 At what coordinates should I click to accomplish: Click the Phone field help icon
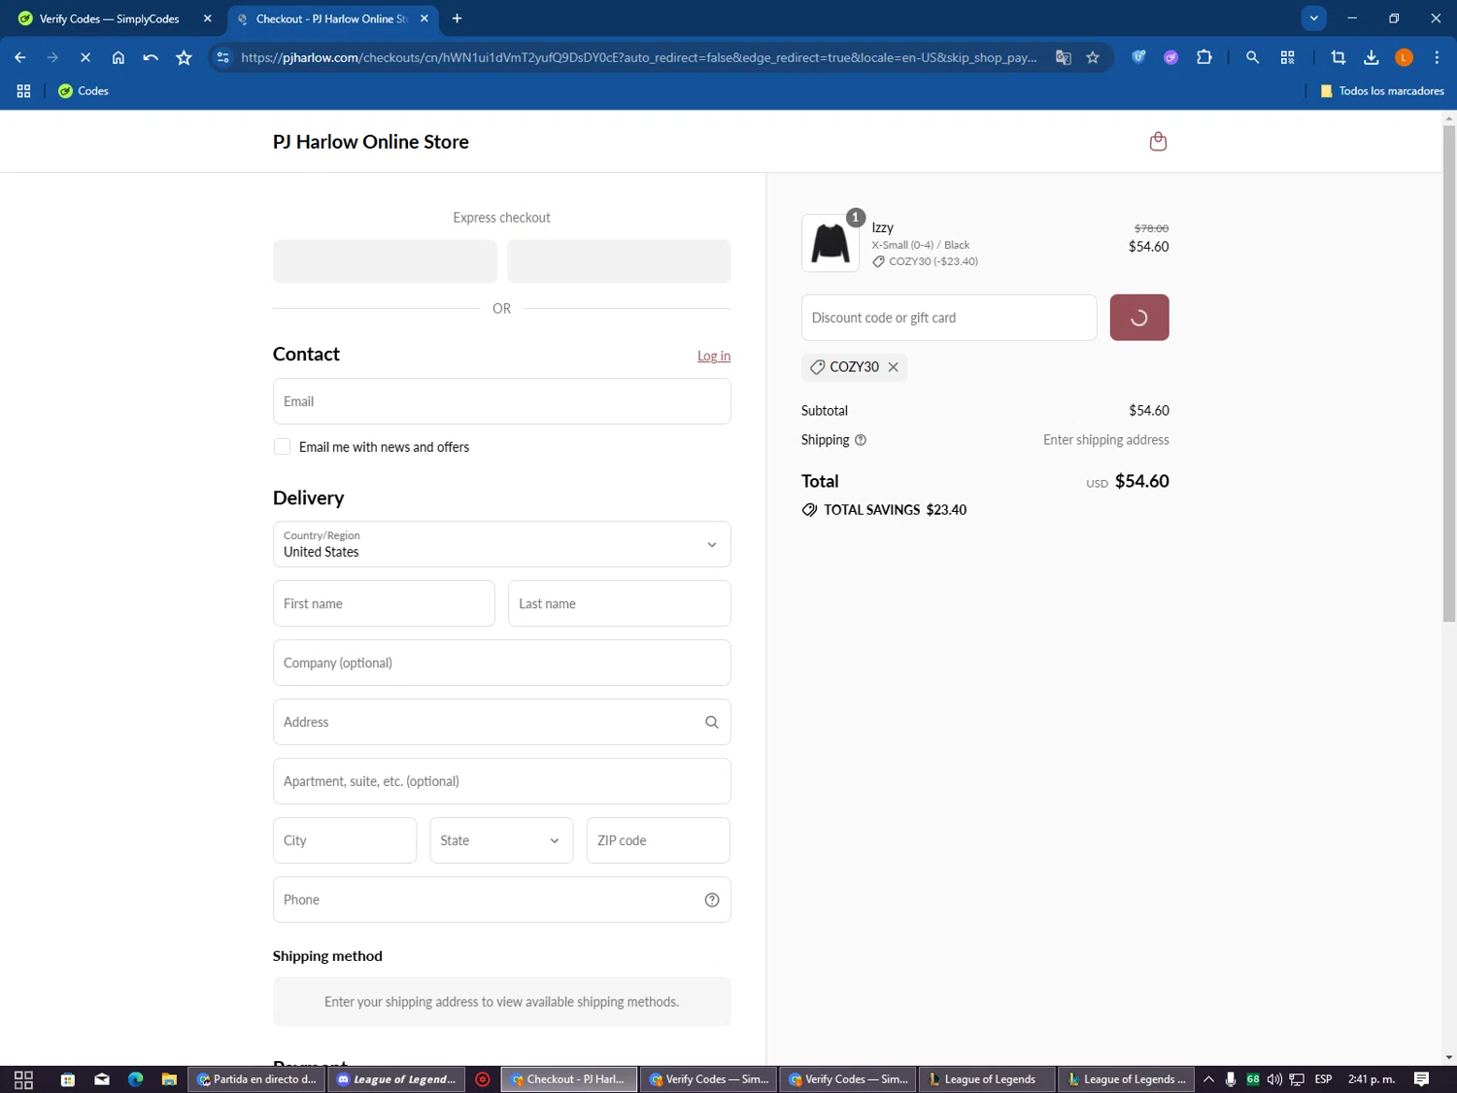(x=711, y=900)
